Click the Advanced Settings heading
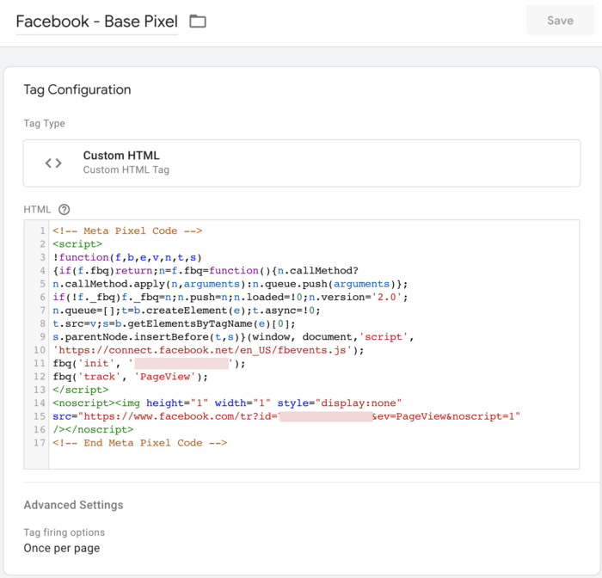602x578 pixels. 73,505
